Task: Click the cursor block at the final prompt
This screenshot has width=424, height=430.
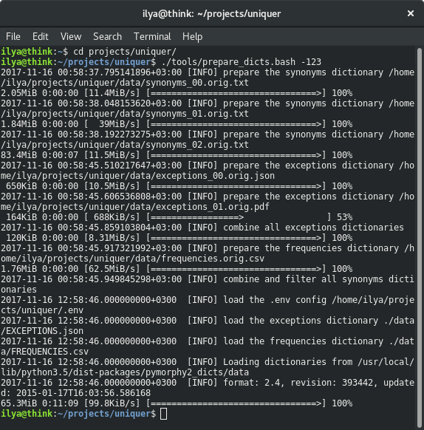Action: click(x=163, y=414)
